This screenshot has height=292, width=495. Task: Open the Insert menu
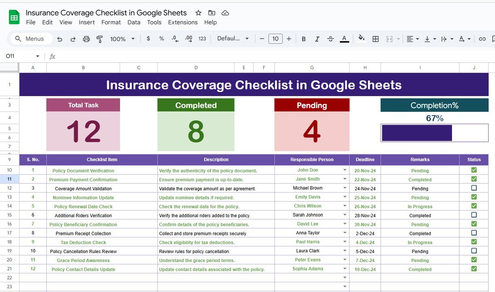click(87, 22)
